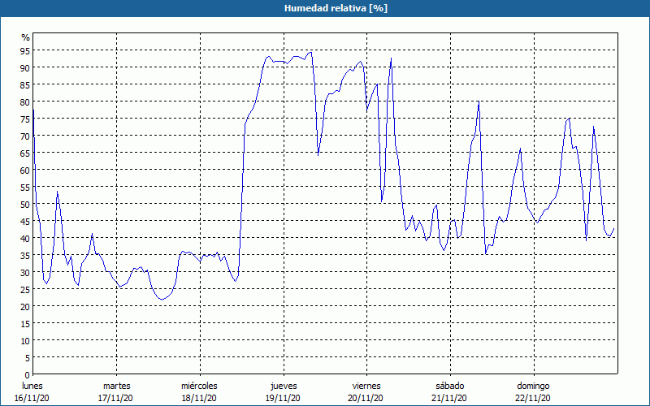This screenshot has width=650, height=406.
Task: Click the '17/11/20' date label
Action: coord(115,398)
